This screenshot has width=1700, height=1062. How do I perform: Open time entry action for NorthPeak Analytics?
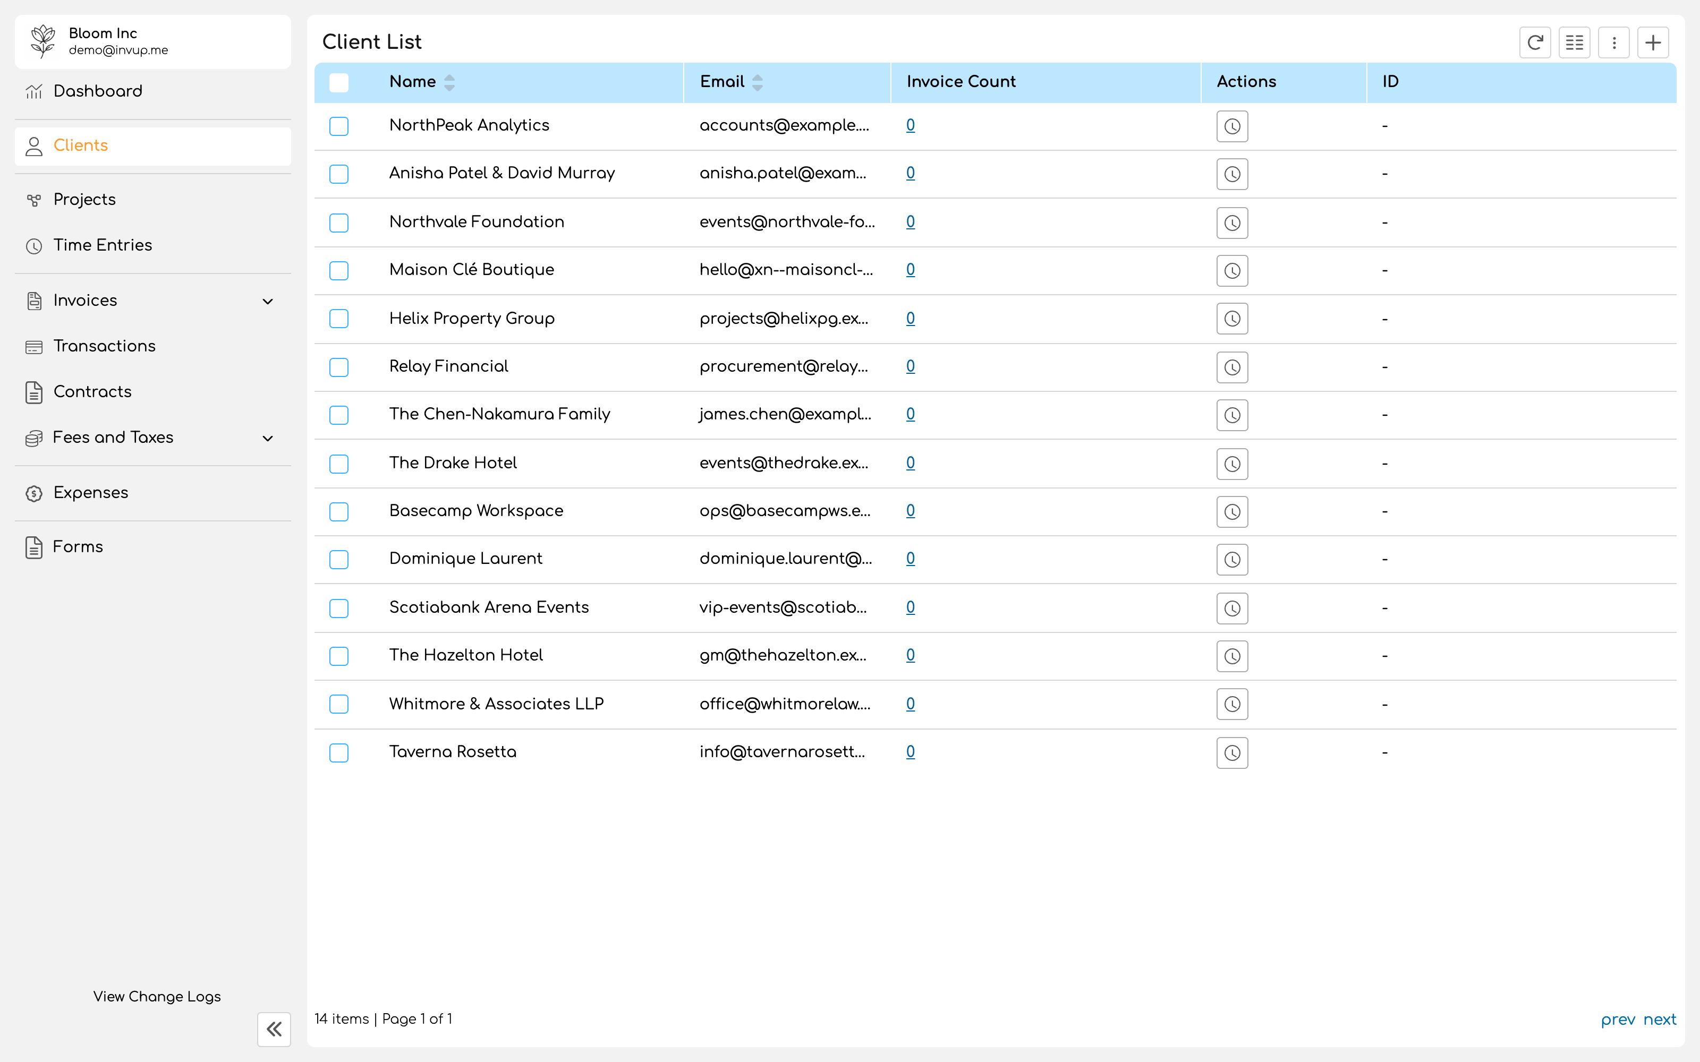click(x=1232, y=126)
